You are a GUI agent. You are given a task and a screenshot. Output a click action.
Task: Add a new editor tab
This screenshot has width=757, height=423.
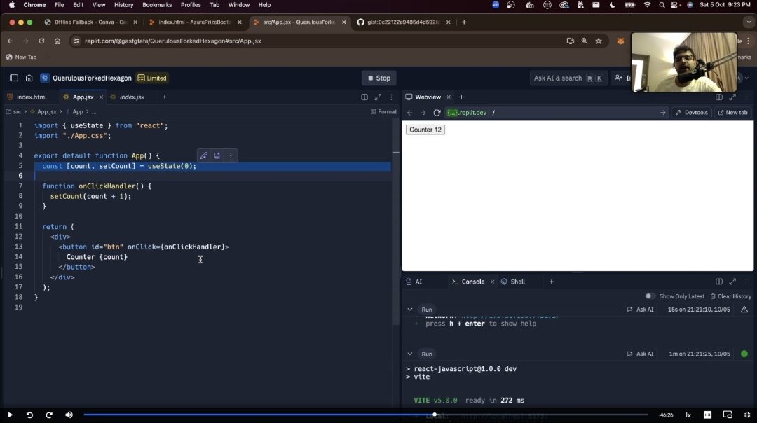(x=165, y=97)
